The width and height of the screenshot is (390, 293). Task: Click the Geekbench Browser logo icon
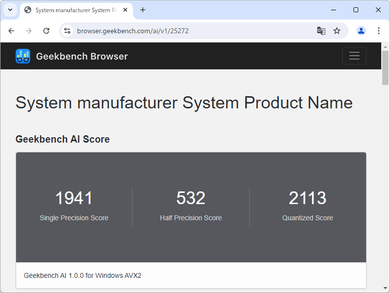click(23, 56)
